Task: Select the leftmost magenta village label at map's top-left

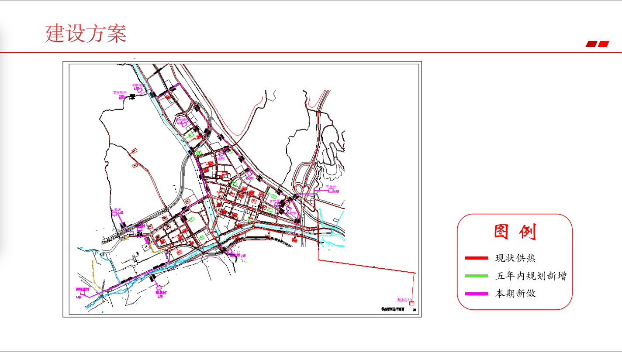Action: [119, 93]
